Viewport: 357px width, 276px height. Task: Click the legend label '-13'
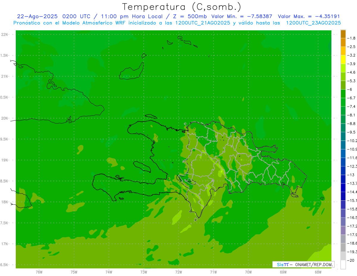pyautogui.click(x=351, y=175)
